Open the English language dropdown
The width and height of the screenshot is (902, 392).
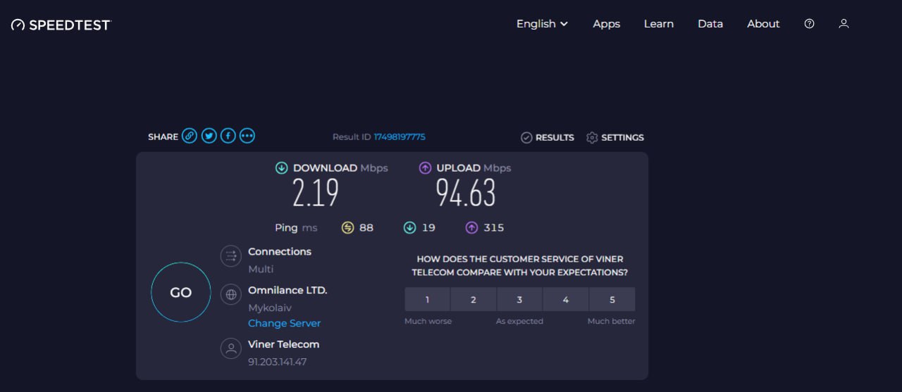pos(542,24)
